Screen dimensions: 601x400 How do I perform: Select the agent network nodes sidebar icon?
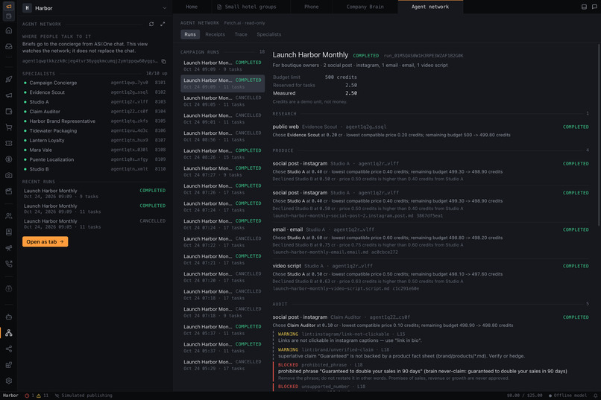[x=9, y=333]
